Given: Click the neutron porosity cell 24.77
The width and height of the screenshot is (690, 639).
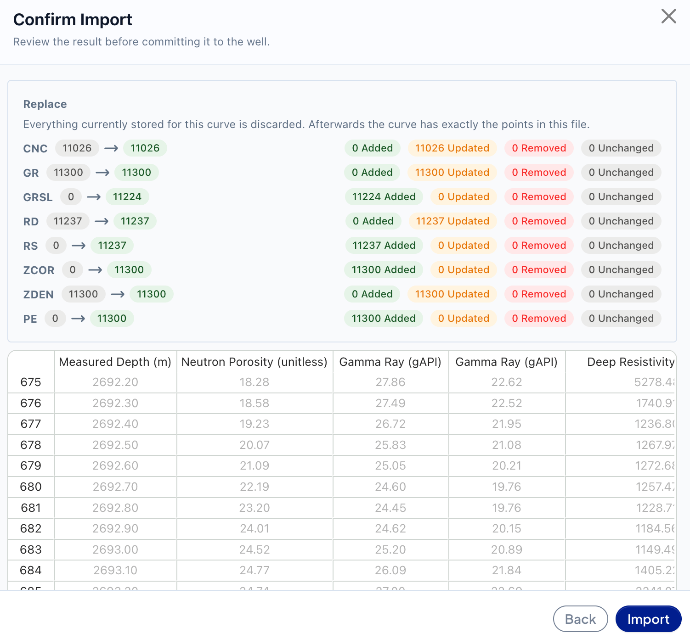Looking at the screenshot, I should (x=255, y=570).
